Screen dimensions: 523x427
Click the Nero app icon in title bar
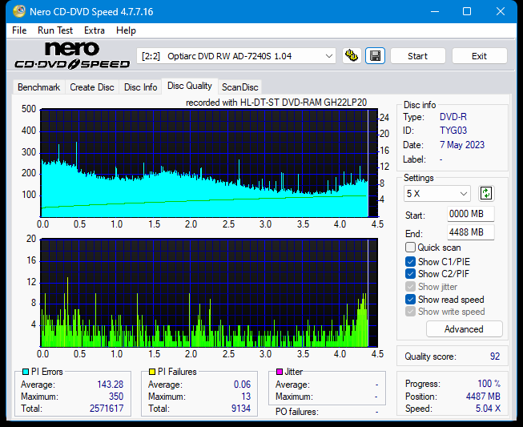tap(10, 11)
